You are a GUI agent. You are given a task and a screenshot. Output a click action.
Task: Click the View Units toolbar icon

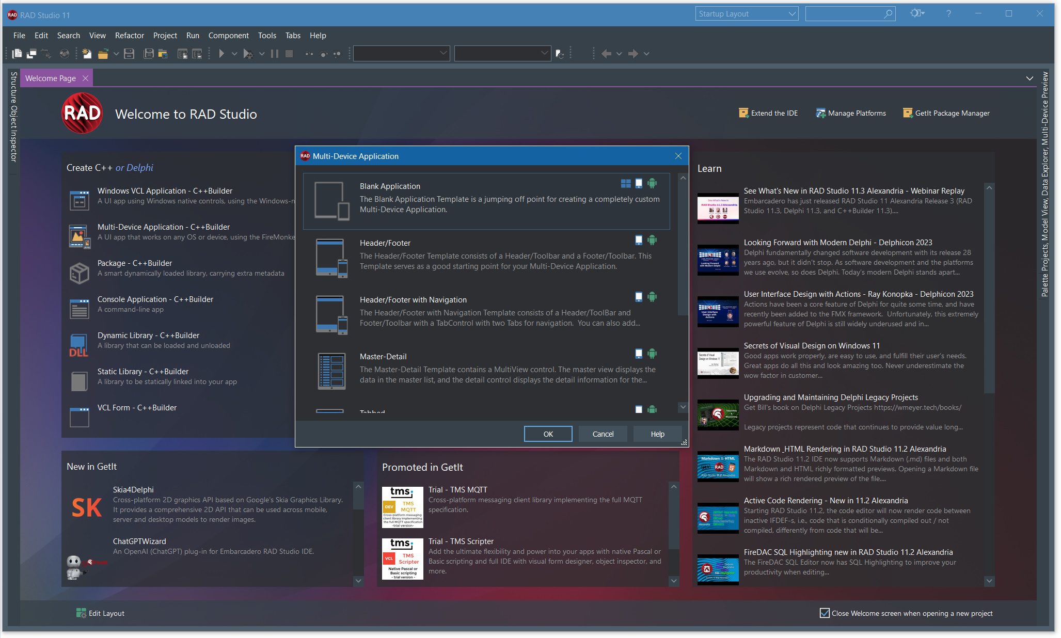coord(17,53)
